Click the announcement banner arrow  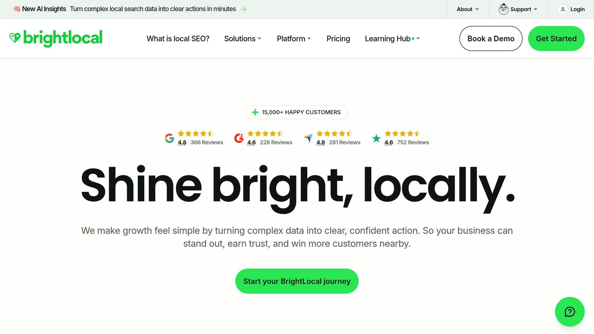pyautogui.click(x=243, y=9)
